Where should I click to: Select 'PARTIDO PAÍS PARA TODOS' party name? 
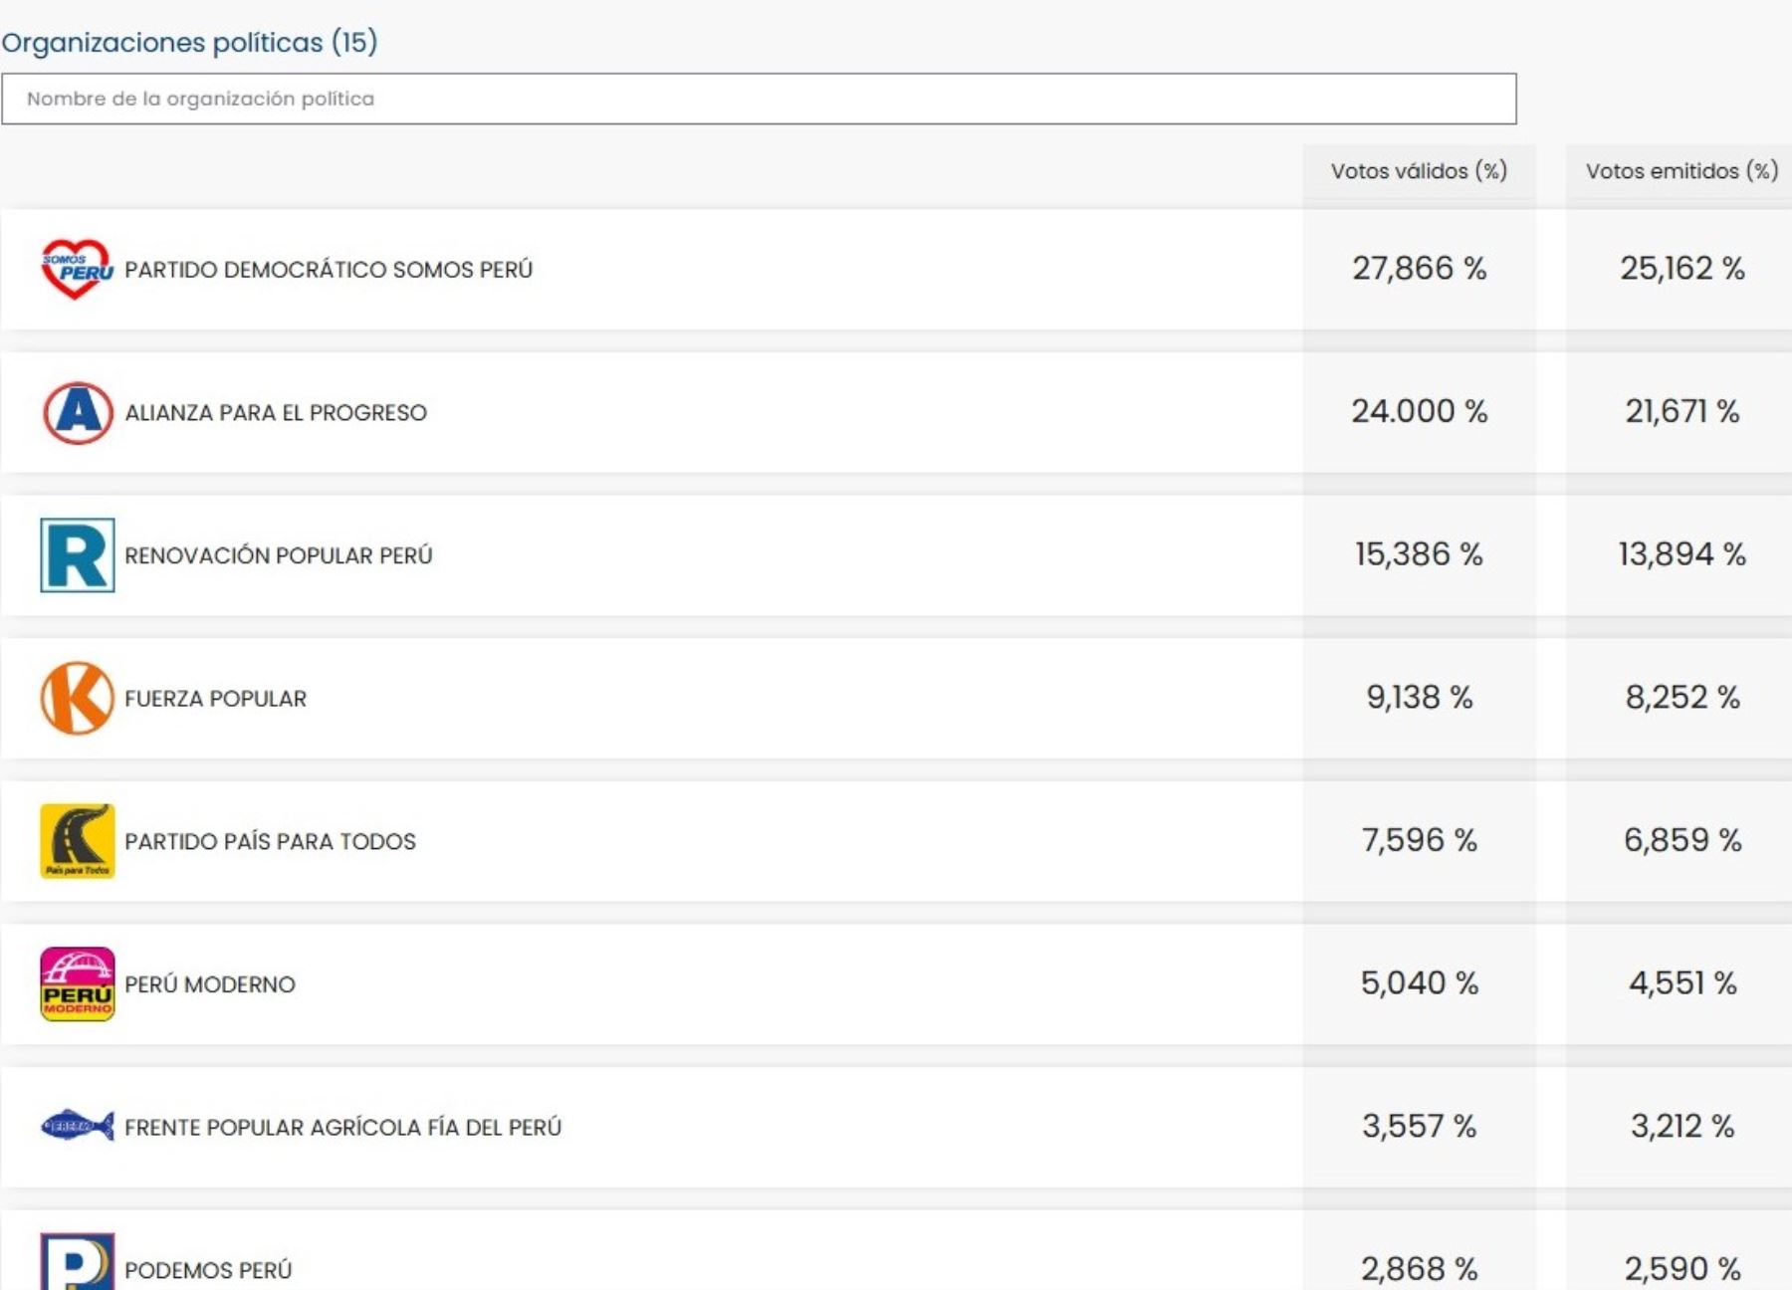coord(270,841)
